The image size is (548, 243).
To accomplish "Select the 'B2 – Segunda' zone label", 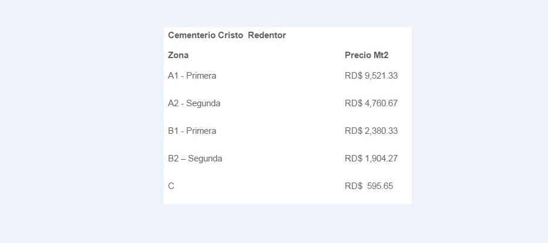I will tap(195, 158).
